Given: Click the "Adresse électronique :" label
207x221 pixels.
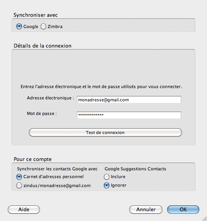Looking at the screenshot, I should point(50,98).
